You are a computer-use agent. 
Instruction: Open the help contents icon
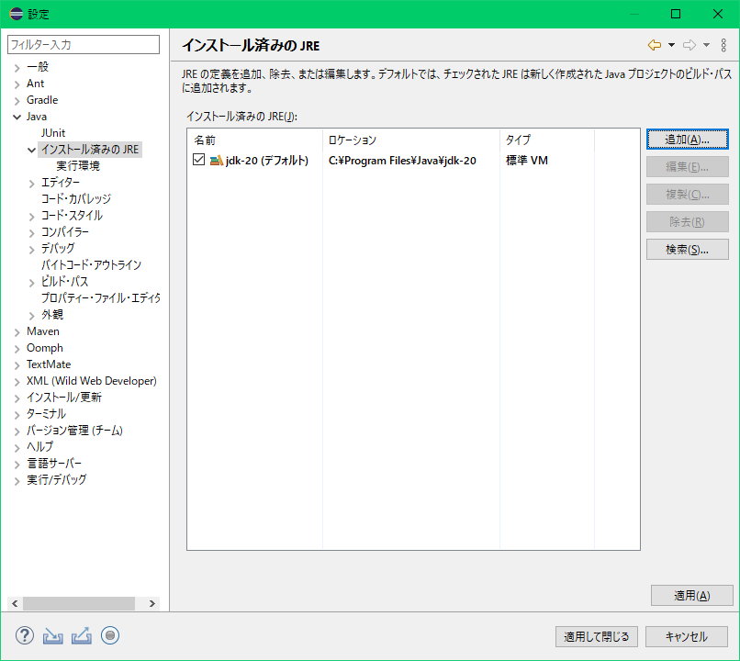tap(25, 635)
